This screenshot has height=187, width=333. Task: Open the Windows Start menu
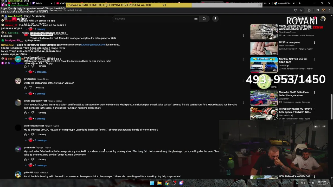(152, 183)
